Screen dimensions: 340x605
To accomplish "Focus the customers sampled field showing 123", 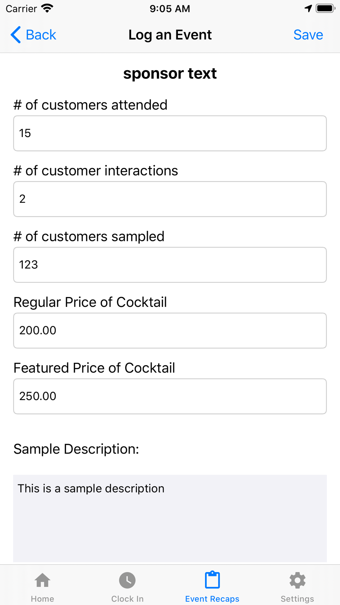I will (x=170, y=265).
